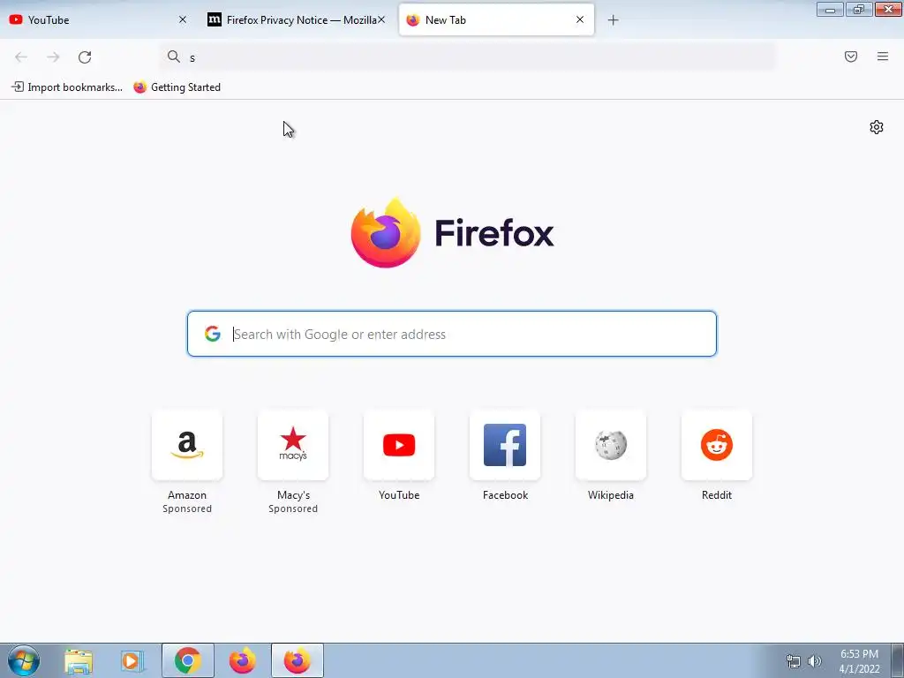Go forward using the forward arrow
Screen dimensions: 904x678
[x=53, y=57]
